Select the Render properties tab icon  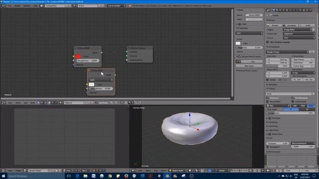coord(274,10)
